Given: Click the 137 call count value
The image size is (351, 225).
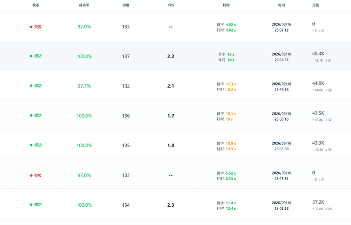Looking at the screenshot, I should pyautogui.click(x=126, y=57).
